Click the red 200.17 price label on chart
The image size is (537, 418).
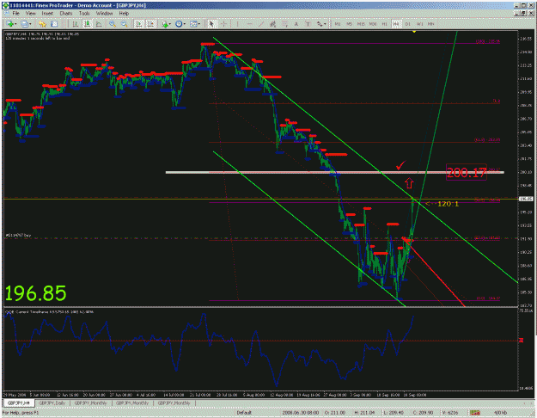tap(467, 172)
